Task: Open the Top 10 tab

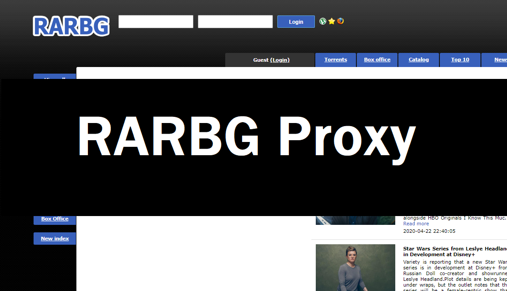Action: click(x=460, y=60)
